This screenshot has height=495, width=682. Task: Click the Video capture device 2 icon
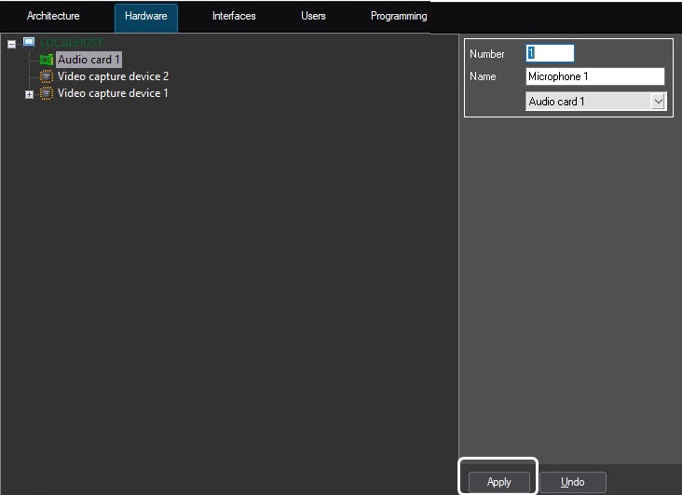(47, 76)
